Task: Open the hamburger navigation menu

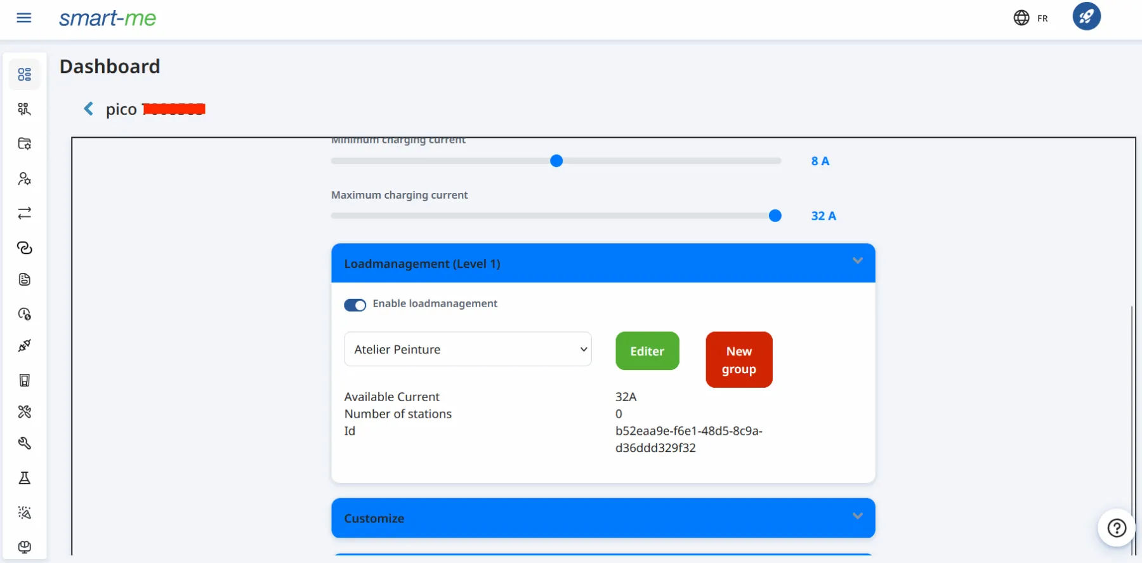Action: [24, 18]
